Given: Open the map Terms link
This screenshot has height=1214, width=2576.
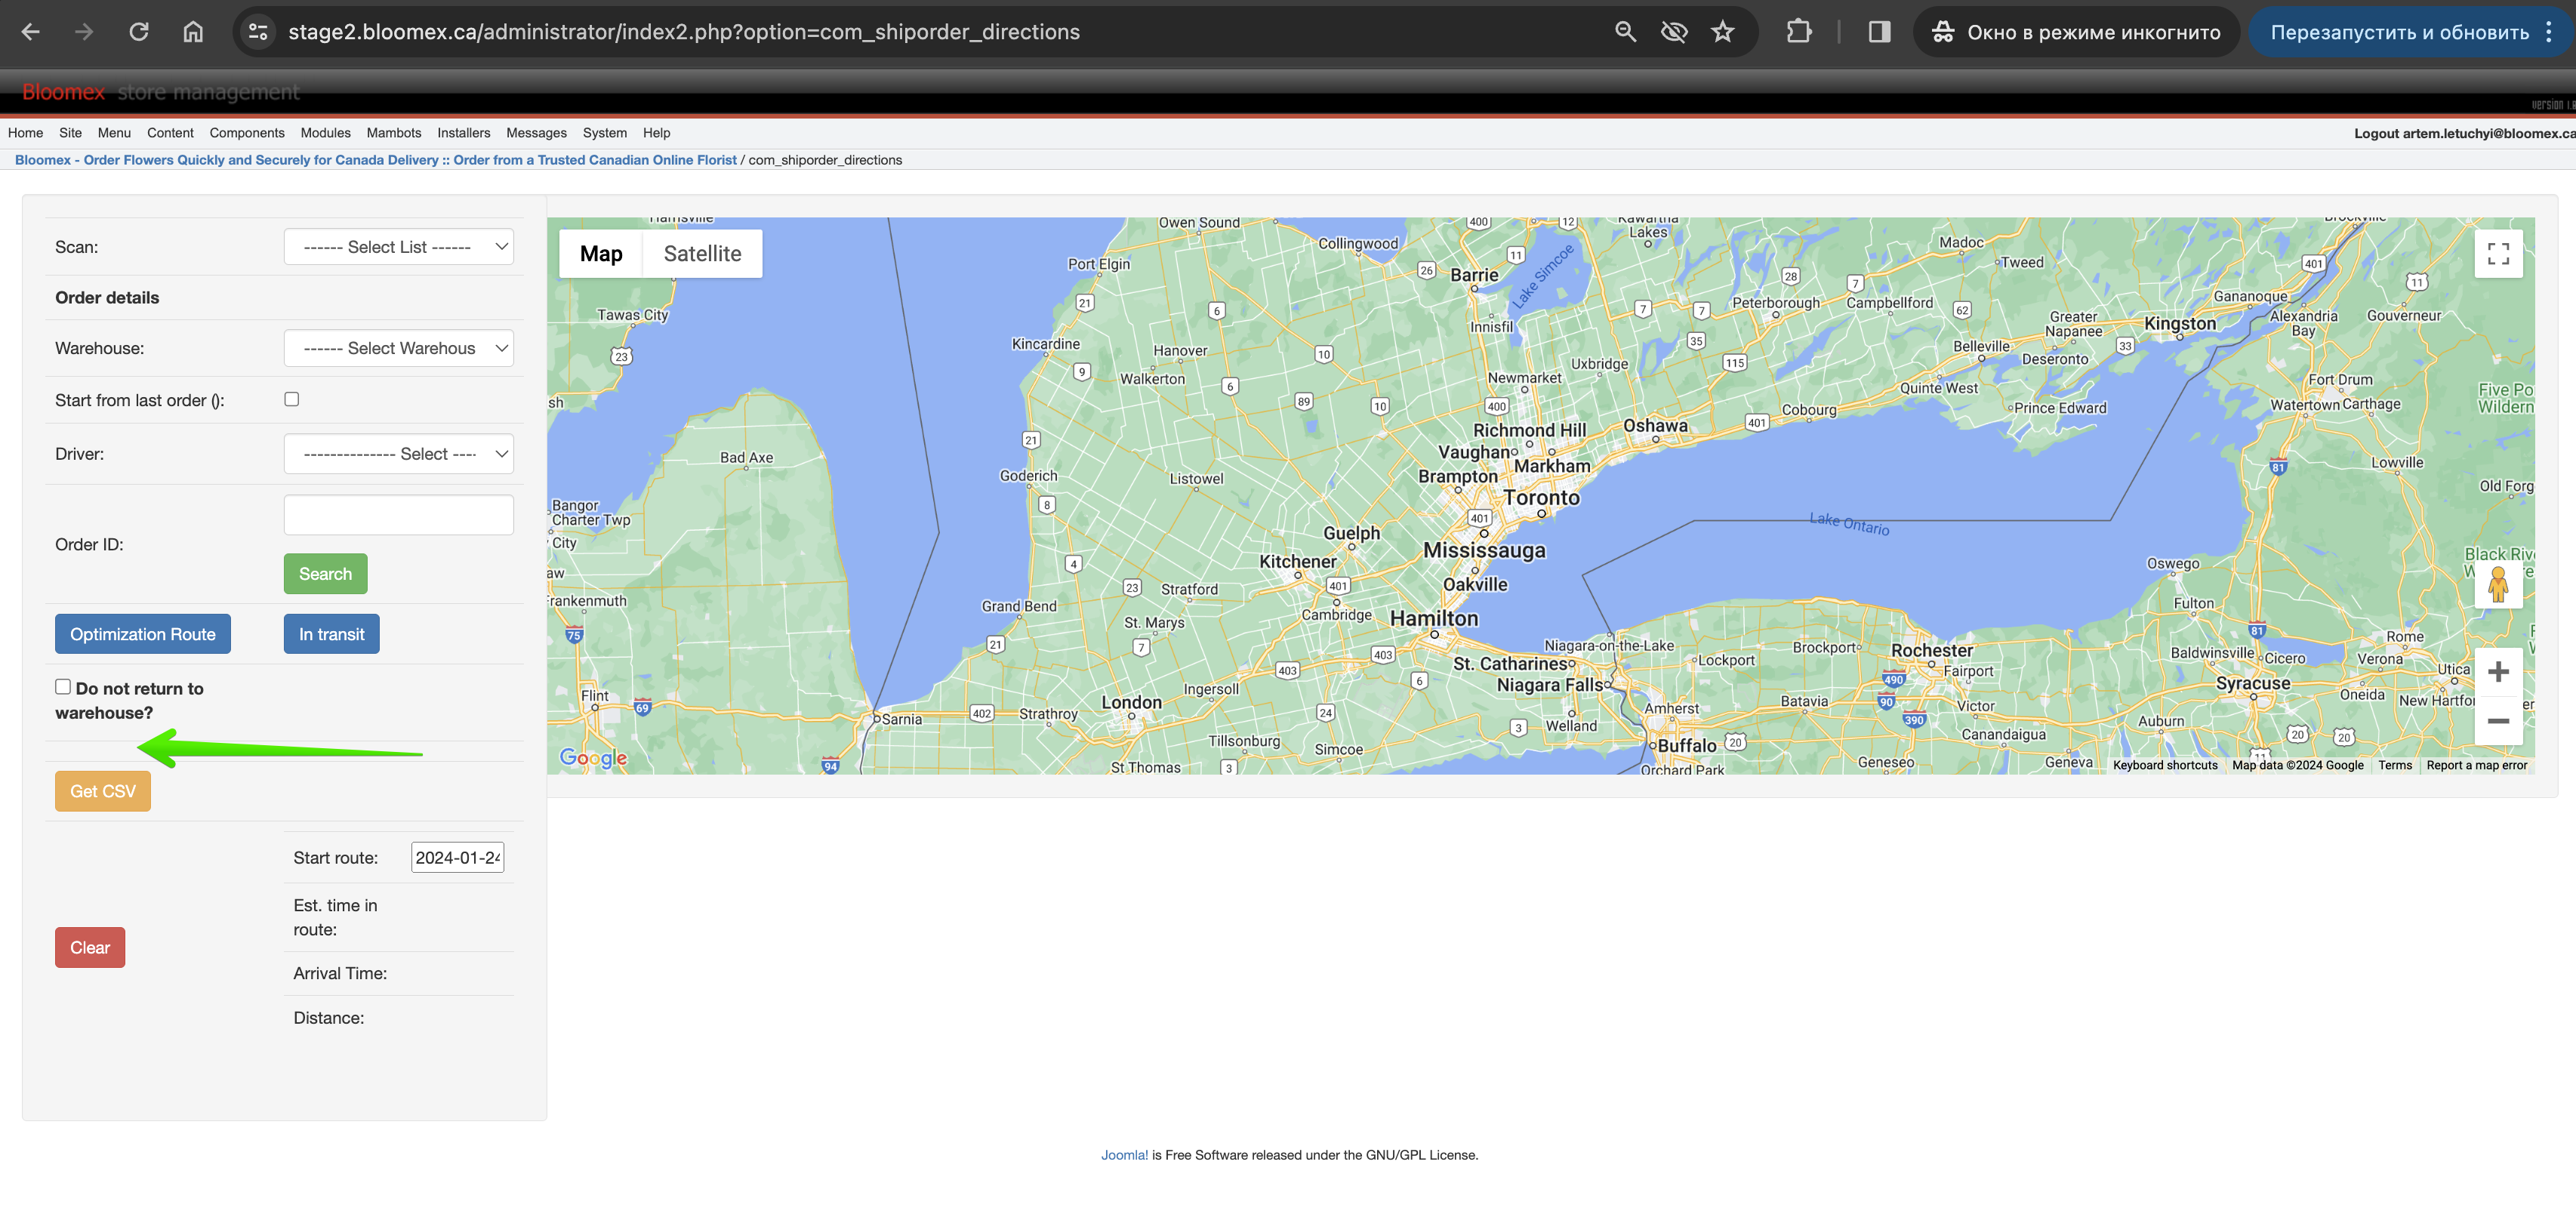Looking at the screenshot, I should pyautogui.click(x=2395, y=765).
